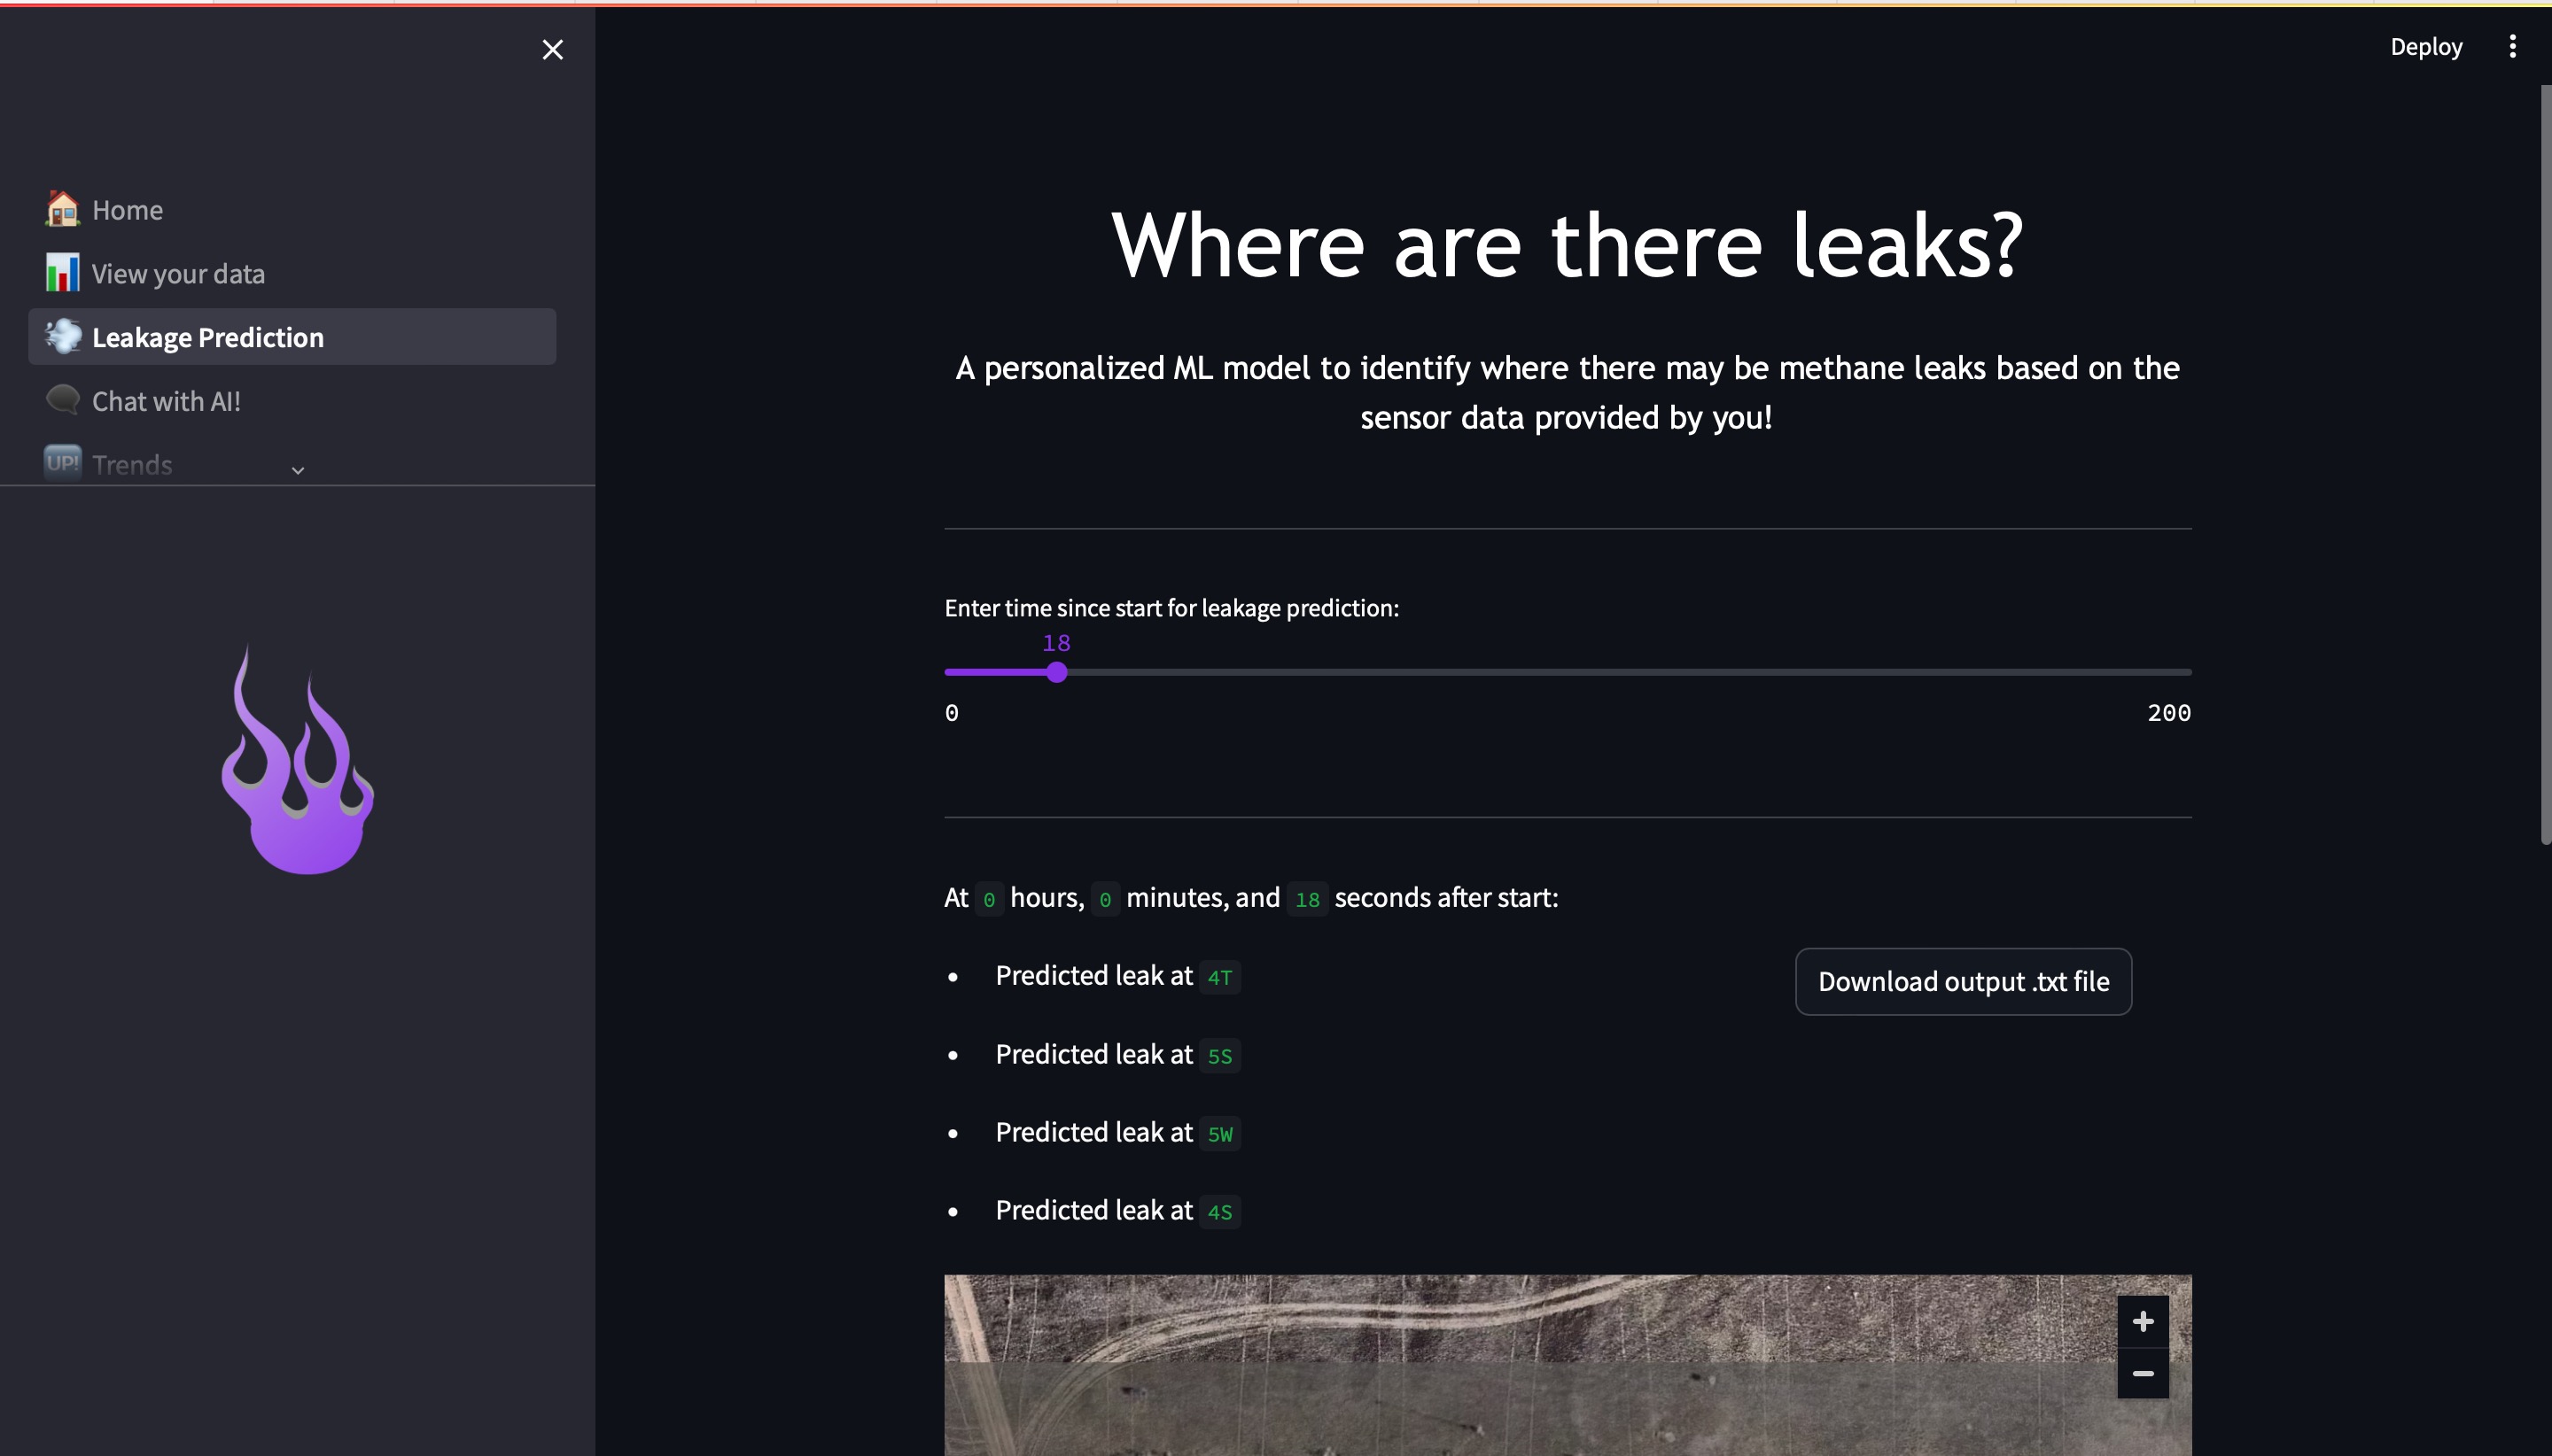Open the Home page

coord(127,210)
